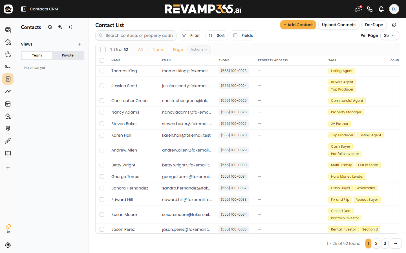
Task: Switch to the Private views tab
Action: click(68, 55)
